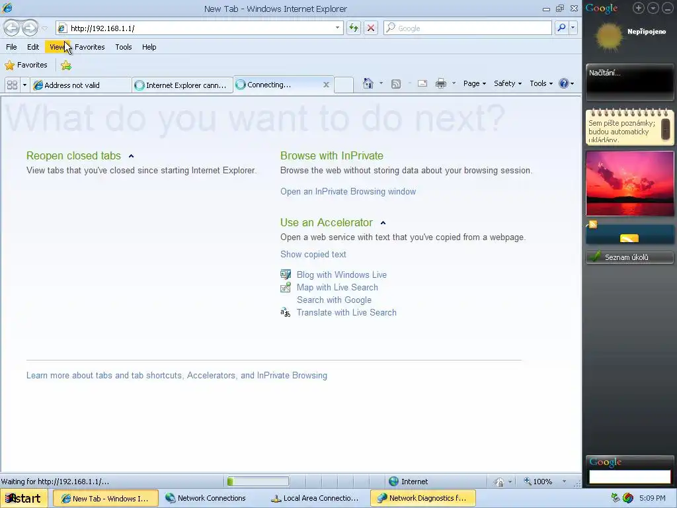Click the Windows Start button
The width and height of the screenshot is (677, 508).
[x=24, y=499]
